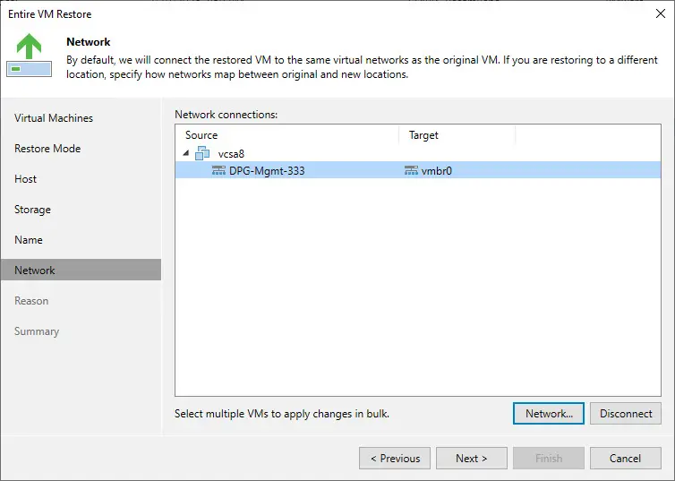Open the Restore Mode step
The image size is (675, 481).
coord(47,149)
